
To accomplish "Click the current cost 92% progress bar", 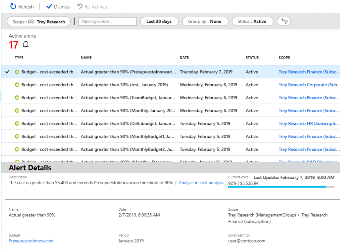I will 281,187.
